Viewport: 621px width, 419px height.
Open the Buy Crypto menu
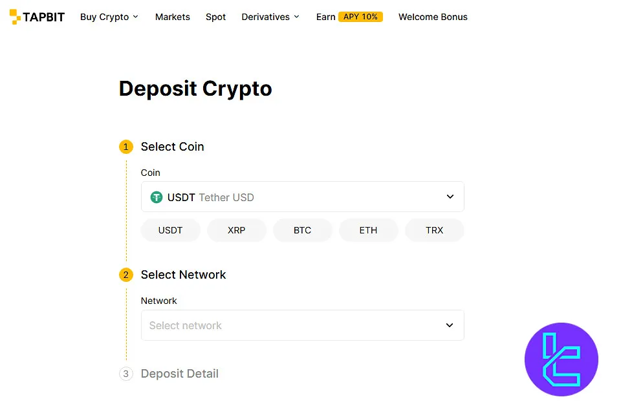(x=109, y=17)
